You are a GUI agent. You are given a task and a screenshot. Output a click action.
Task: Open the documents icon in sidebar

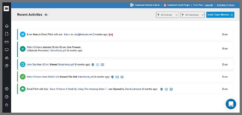7,34
